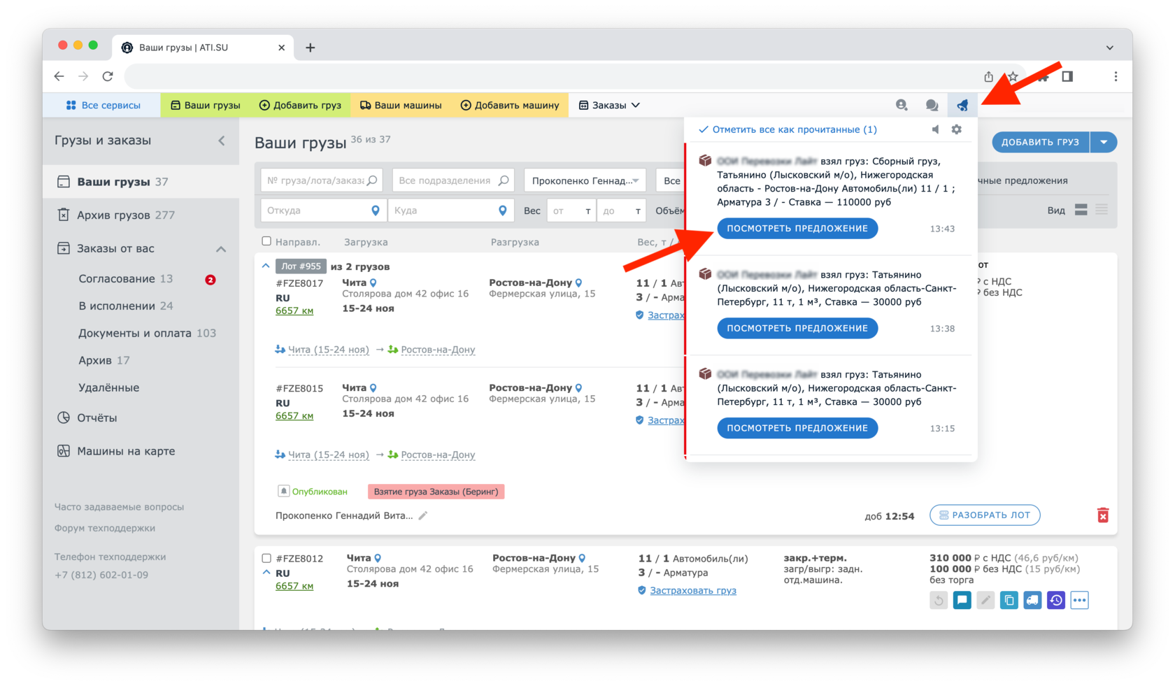Click Отметить все как прочитанные (1)

[788, 129]
